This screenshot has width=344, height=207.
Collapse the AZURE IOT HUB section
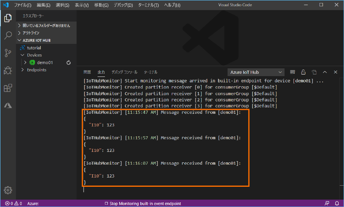tap(19, 40)
